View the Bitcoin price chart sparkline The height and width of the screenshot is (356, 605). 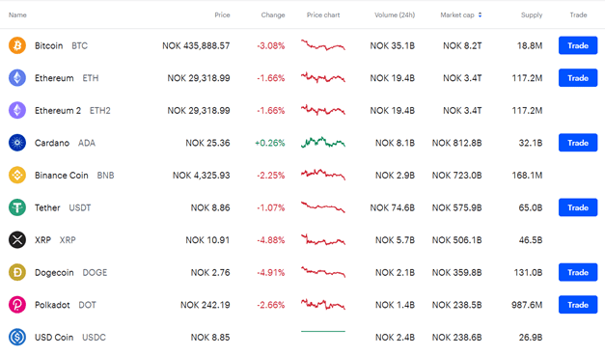323,45
